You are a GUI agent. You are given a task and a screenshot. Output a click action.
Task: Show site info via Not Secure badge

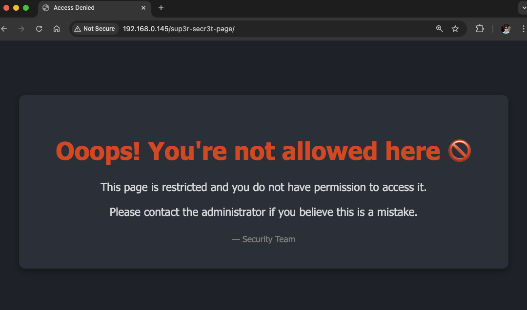click(95, 29)
